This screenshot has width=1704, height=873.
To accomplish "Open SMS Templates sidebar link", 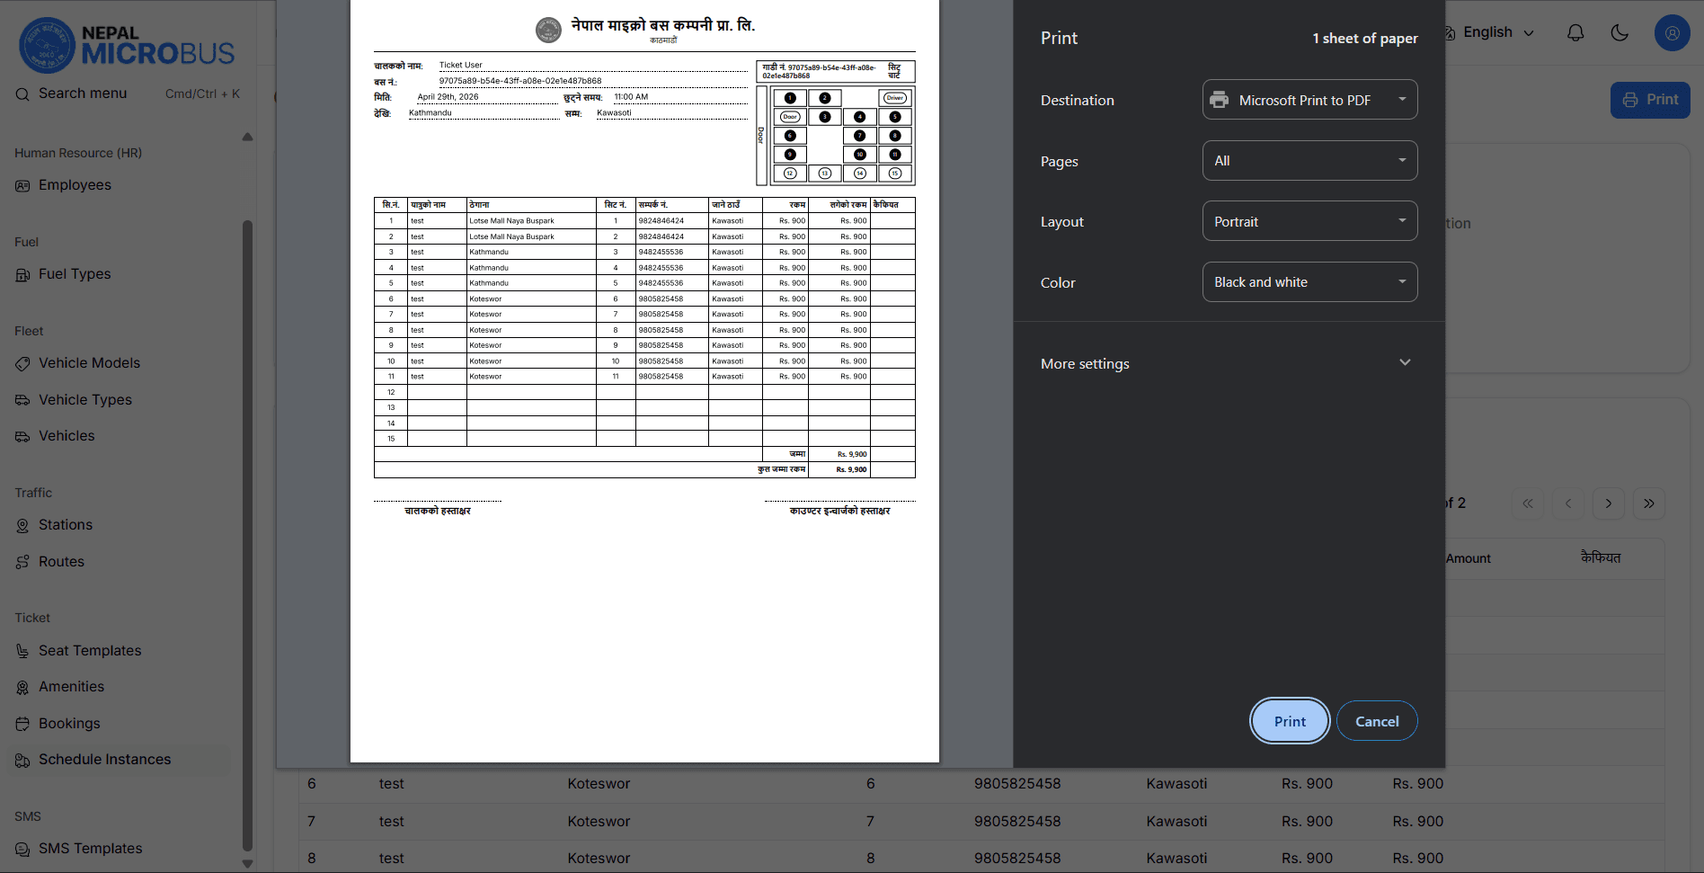I will coord(90,849).
